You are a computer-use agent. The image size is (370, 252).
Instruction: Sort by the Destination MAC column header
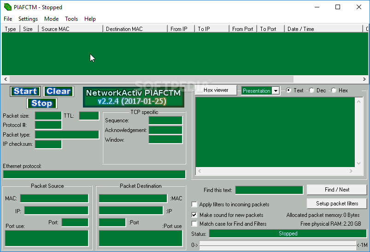click(135, 29)
